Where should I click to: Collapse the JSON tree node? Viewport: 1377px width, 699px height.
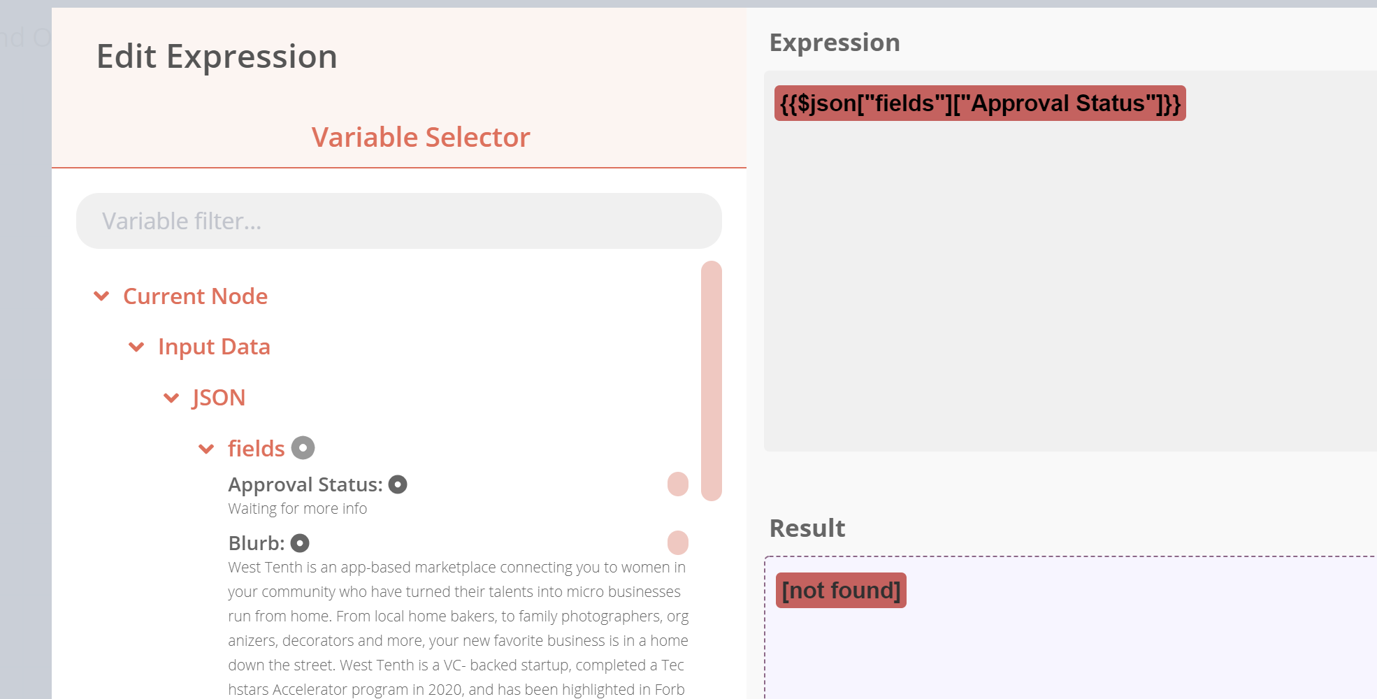coord(171,398)
